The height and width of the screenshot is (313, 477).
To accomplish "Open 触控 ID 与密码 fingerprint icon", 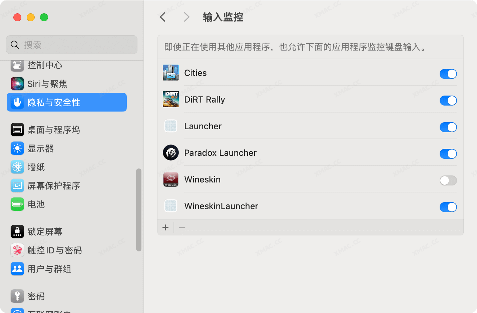I will pos(17,250).
